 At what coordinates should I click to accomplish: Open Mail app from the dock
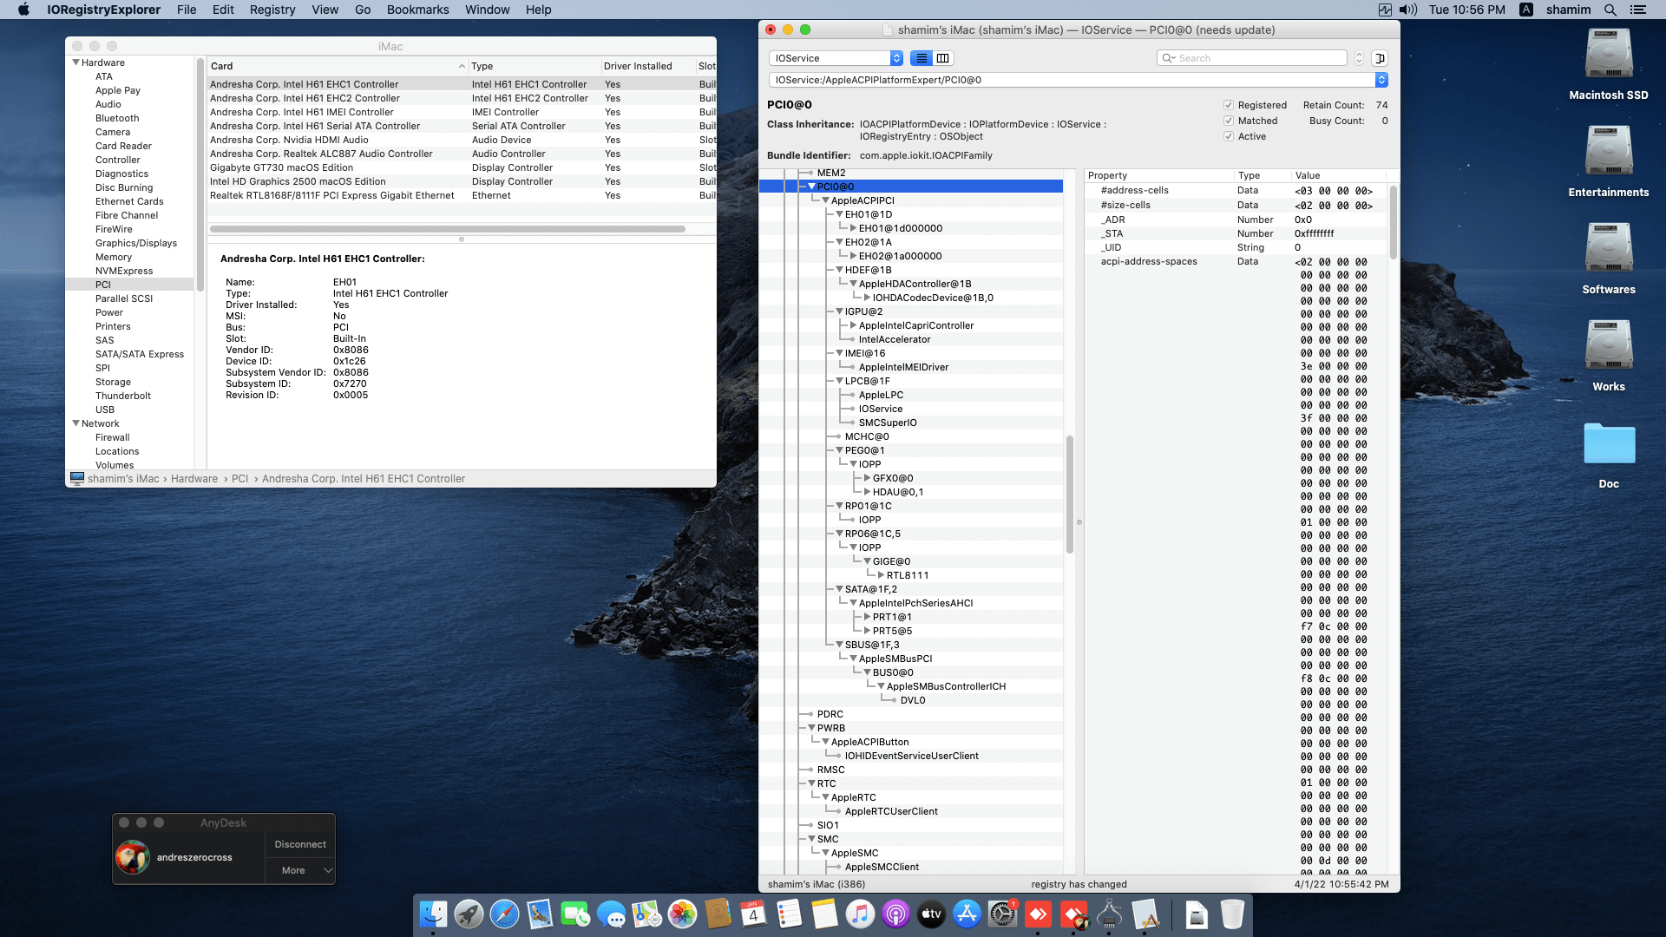[x=540, y=914]
